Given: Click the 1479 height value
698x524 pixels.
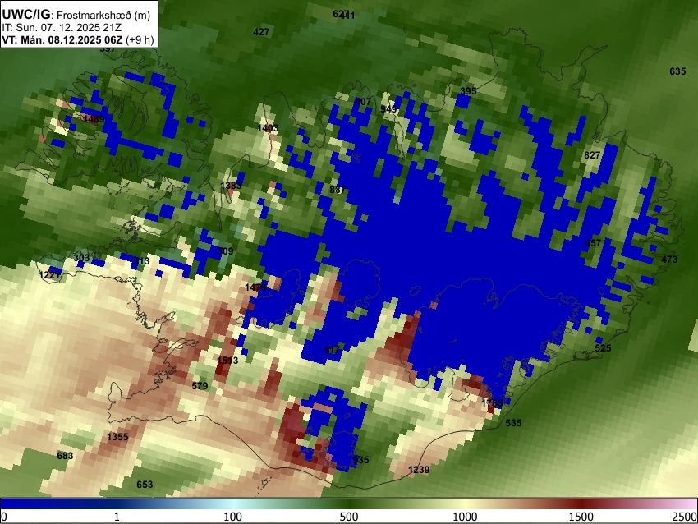Looking at the screenshot, I should 255,287.
